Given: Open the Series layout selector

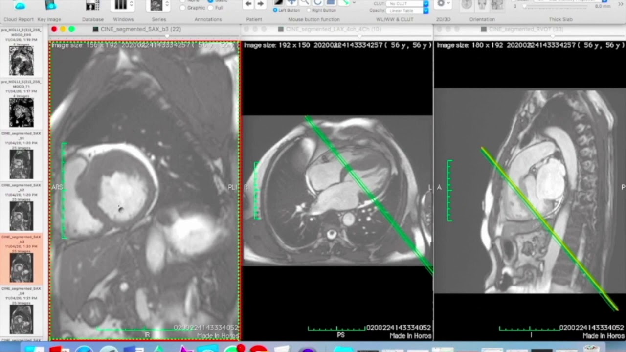Looking at the screenshot, I should point(159,6).
